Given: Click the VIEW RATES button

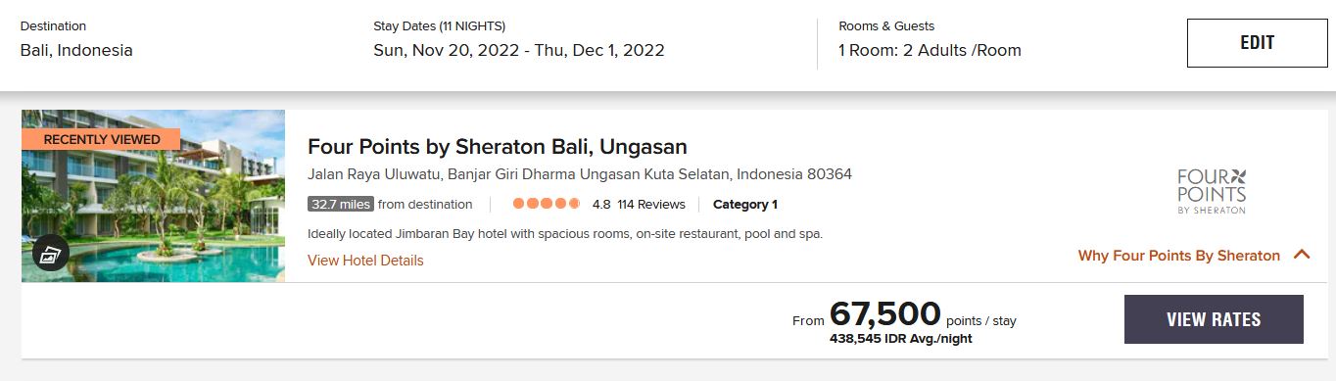Looking at the screenshot, I should (1214, 319).
